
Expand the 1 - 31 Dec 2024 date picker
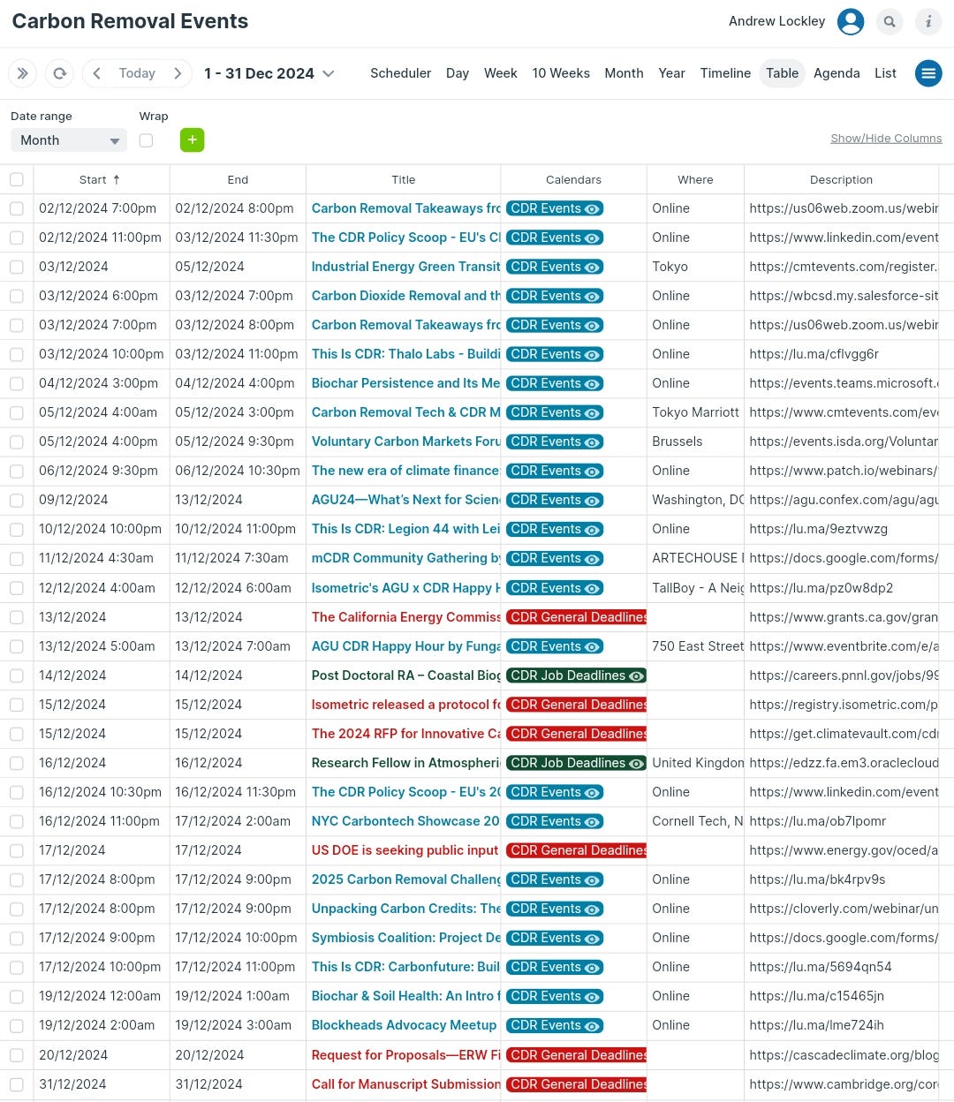click(x=269, y=73)
